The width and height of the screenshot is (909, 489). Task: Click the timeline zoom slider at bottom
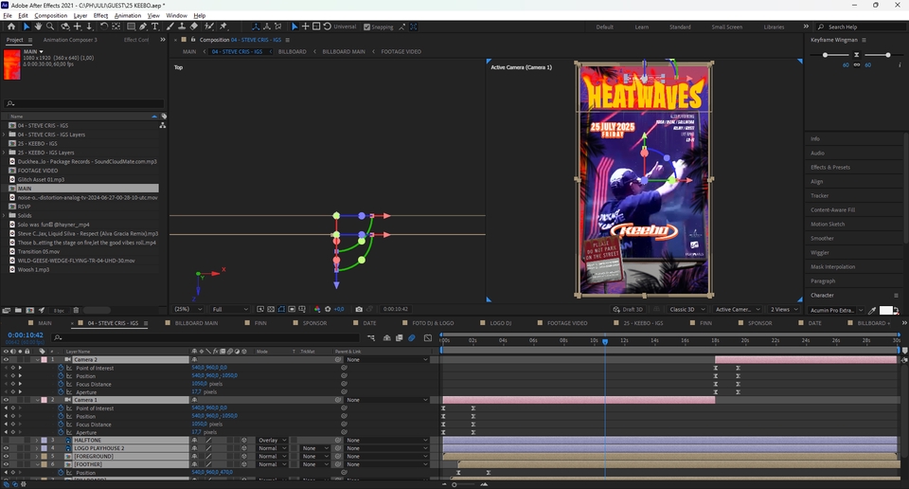454,484
